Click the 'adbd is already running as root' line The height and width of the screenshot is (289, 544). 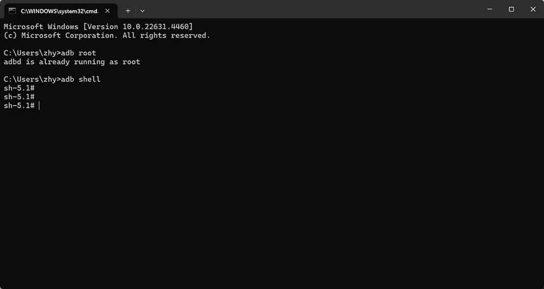coord(72,62)
